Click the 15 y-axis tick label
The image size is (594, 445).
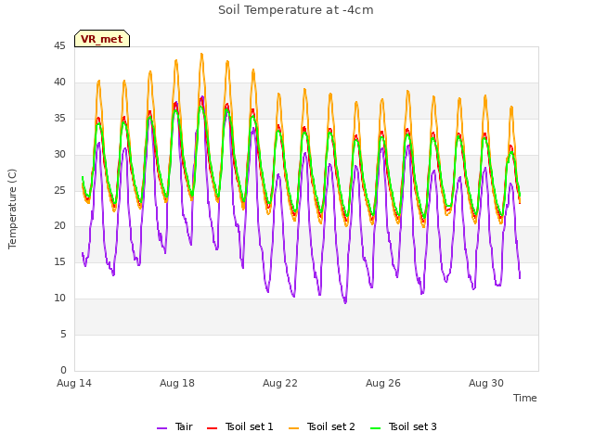[x=59, y=261]
